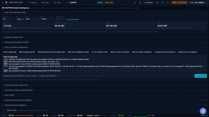Expand the Trade Scenario Simulator section
This screenshot has height=117, width=209.
(3, 85)
